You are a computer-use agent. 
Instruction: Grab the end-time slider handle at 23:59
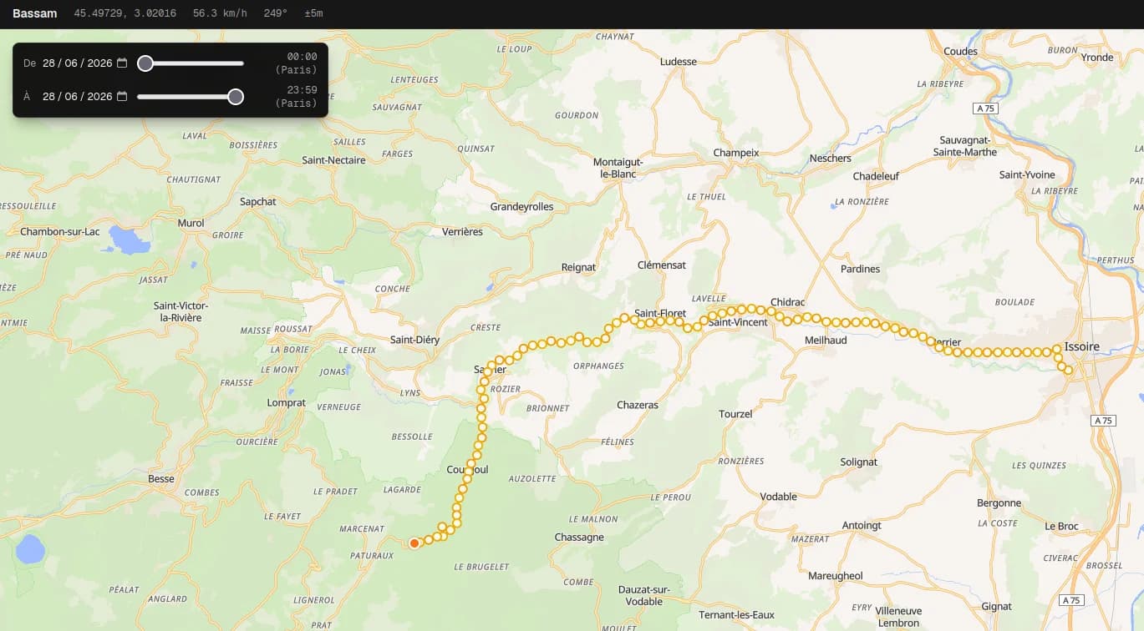click(x=236, y=97)
